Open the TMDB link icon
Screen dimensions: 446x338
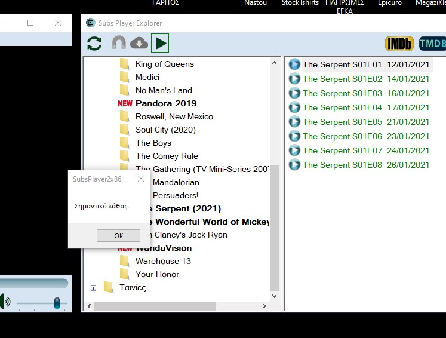[432, 44]
